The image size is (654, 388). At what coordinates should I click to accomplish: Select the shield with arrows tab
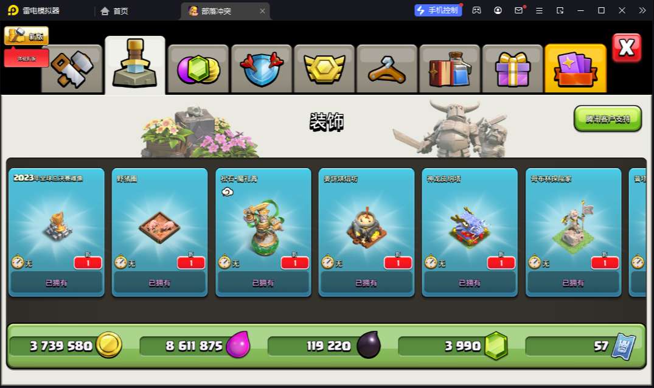261,69
